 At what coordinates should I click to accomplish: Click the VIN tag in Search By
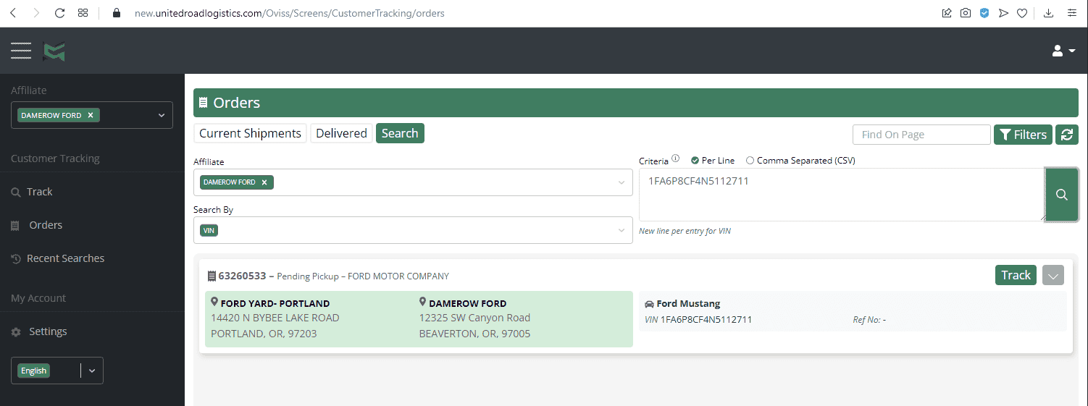tap(209, 230)
